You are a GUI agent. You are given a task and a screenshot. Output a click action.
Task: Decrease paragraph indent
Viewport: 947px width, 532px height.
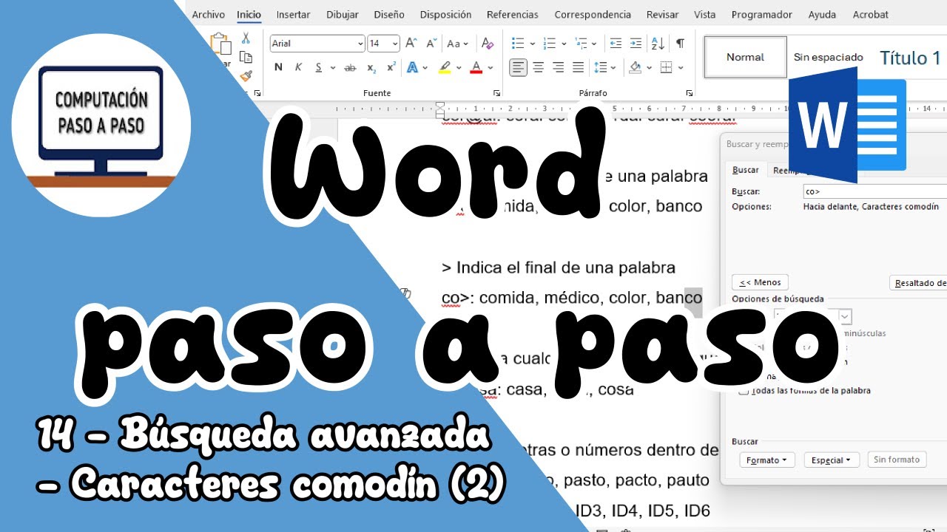[x=616, y=44]
